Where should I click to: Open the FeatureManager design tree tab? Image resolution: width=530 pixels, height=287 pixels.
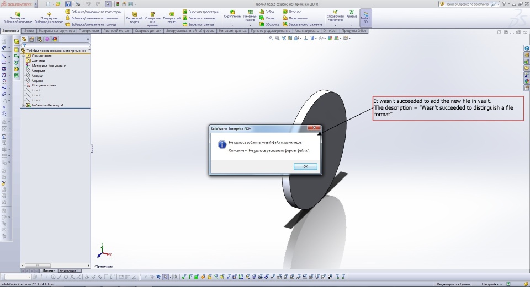point(24,39)
